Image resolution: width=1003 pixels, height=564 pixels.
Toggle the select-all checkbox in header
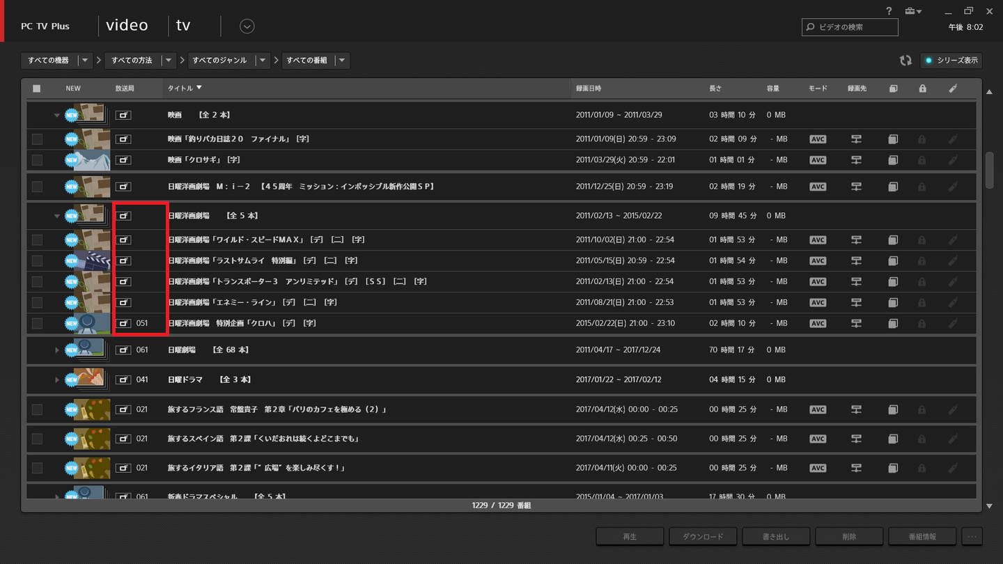pyautogui.click(x=37, y=88)
